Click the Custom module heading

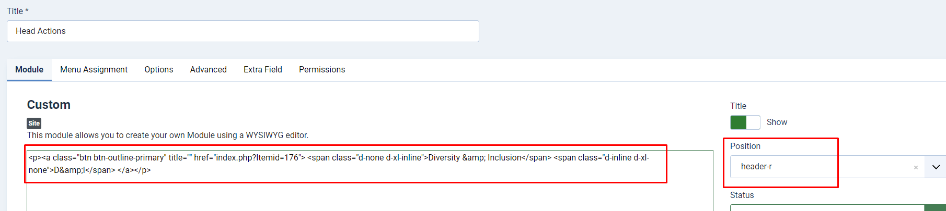tap(49, 105)
